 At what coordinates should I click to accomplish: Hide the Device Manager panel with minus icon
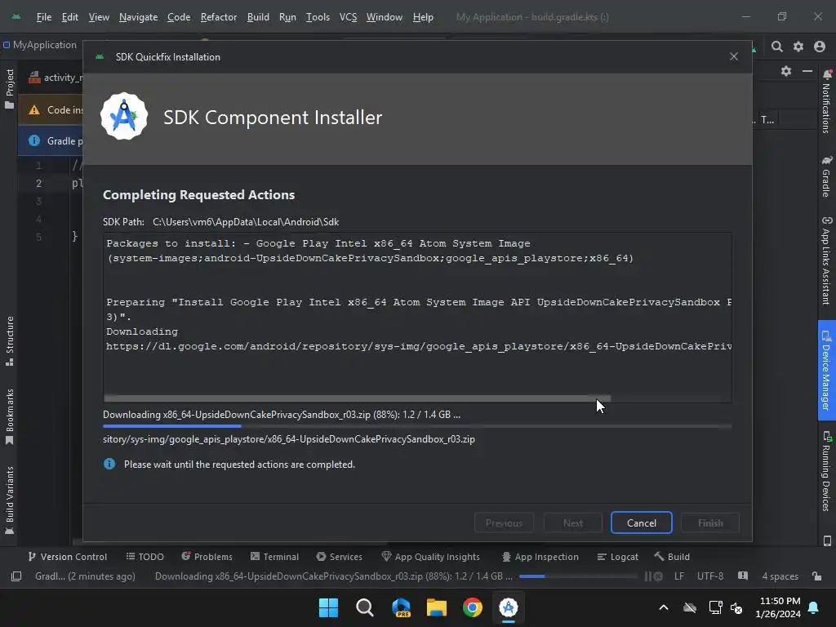pyautogui.click(x=807, y=71)
